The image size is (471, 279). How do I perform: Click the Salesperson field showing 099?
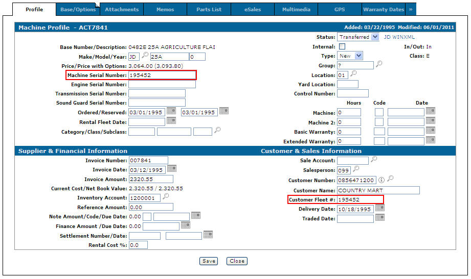(344, 170)
